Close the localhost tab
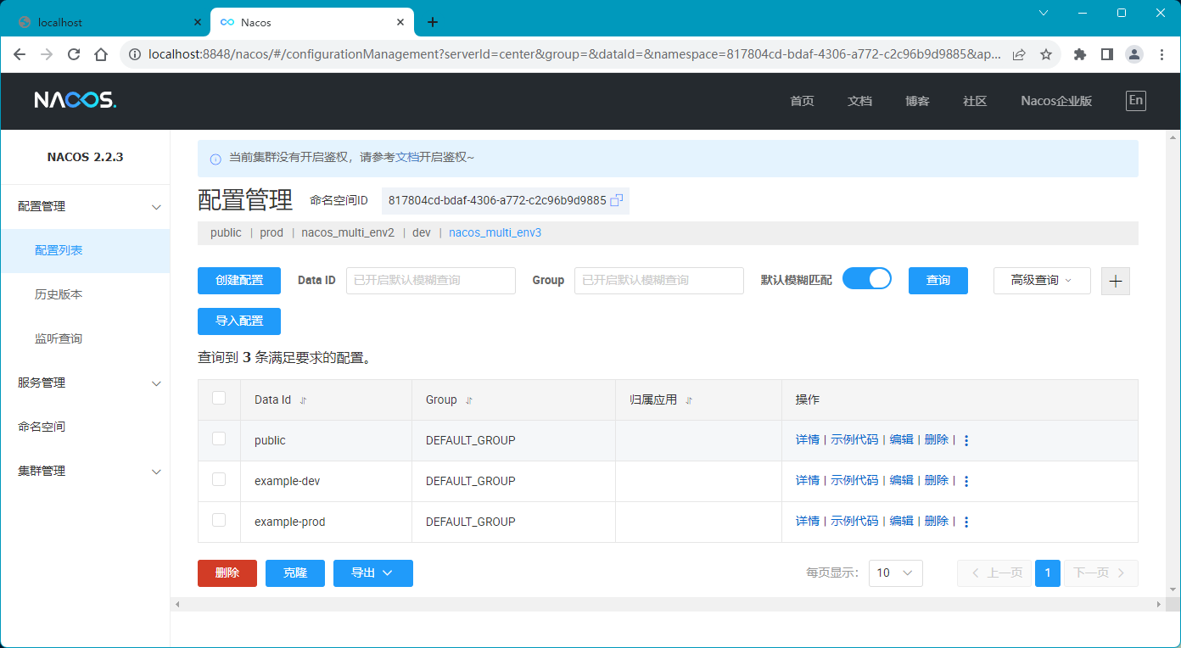 [x=198, y=22]
